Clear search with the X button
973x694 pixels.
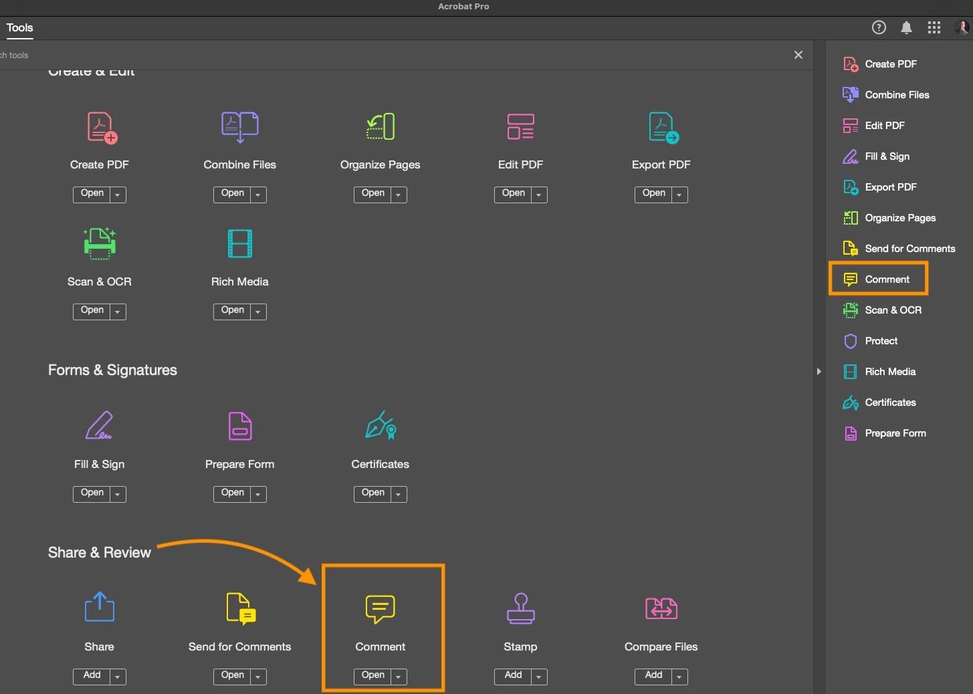point(798,55)
